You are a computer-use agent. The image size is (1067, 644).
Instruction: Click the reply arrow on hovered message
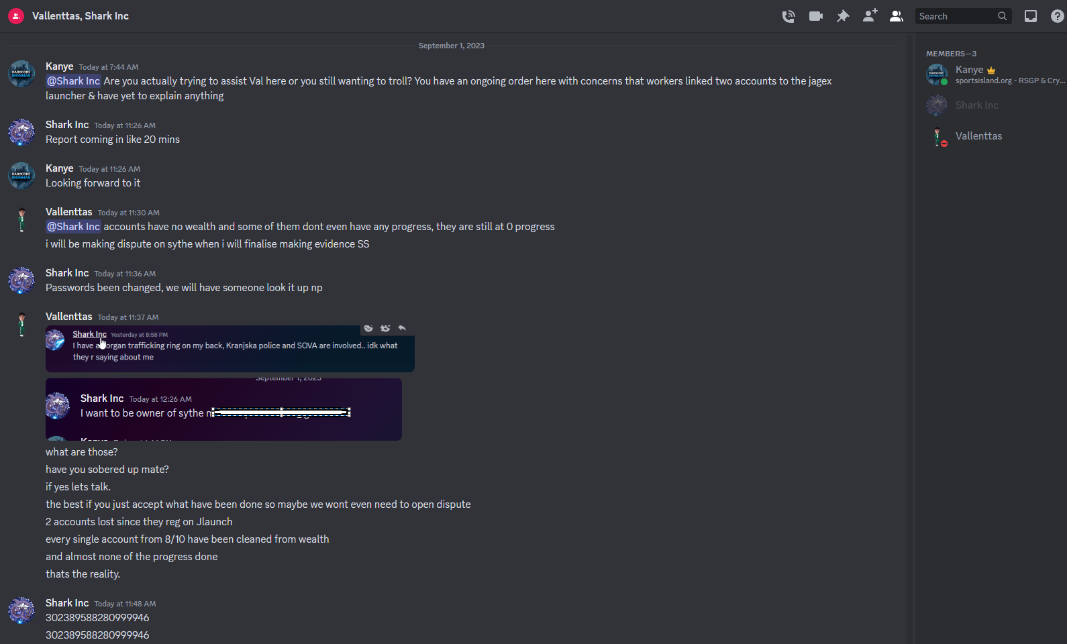402,328
